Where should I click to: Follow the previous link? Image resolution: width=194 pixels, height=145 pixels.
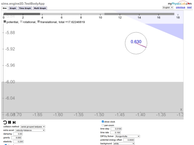click(x=180, y=8)
